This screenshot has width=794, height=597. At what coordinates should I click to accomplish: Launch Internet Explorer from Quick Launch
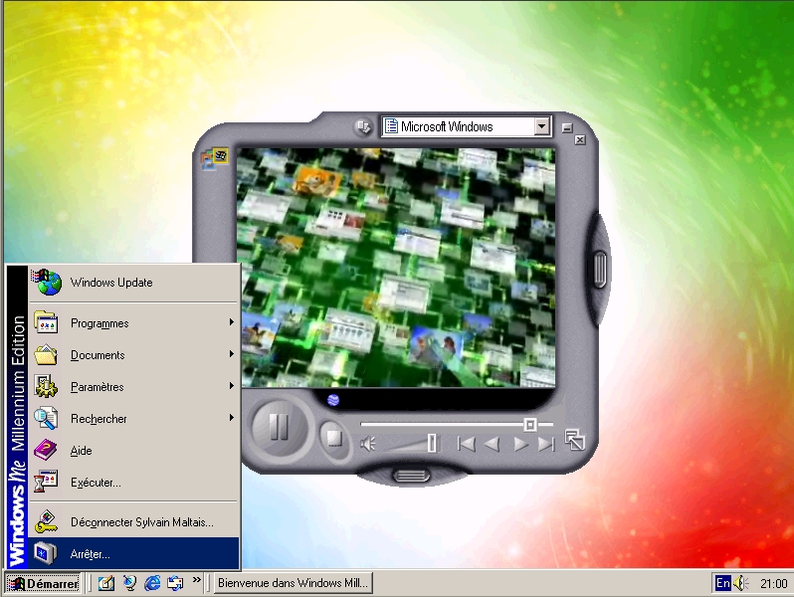point(152,583)
